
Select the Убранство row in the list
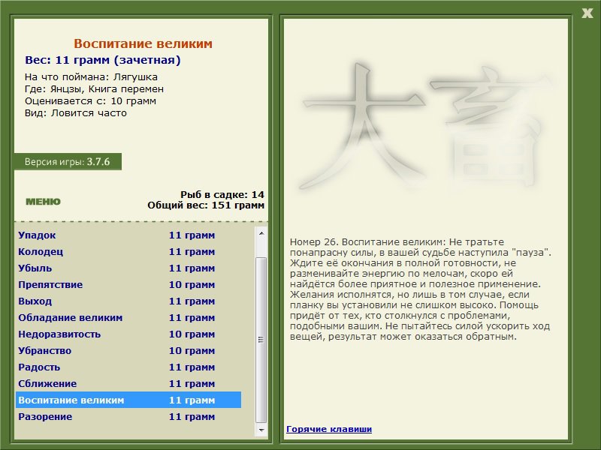point(128,350)
